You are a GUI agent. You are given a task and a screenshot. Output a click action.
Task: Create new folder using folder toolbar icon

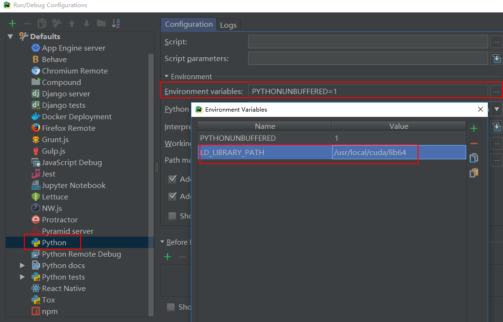[x=101, y=23]
